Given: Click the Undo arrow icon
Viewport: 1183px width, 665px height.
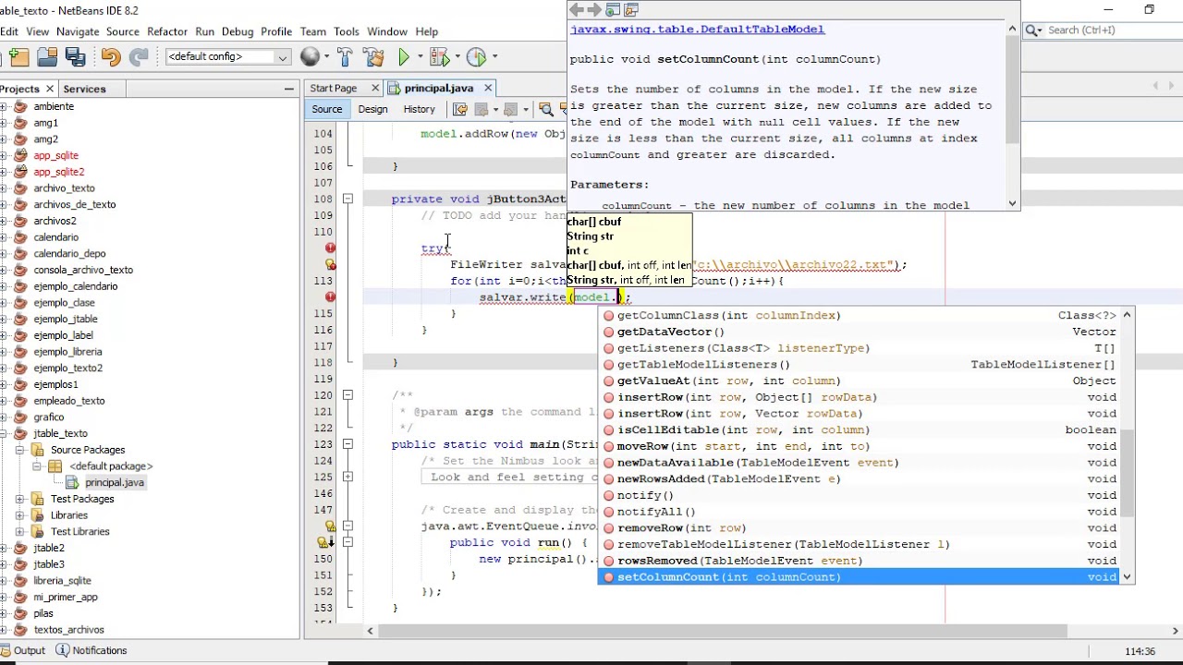Looking at the screenshot, I should (111, 57).
